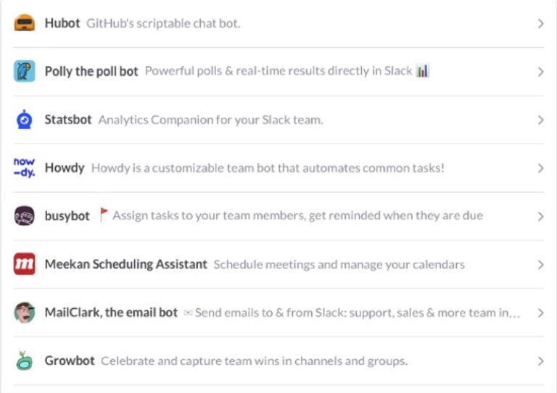Click the red Meekan app icon
Screen dimensions: 557x393
[x=25, y=264]
